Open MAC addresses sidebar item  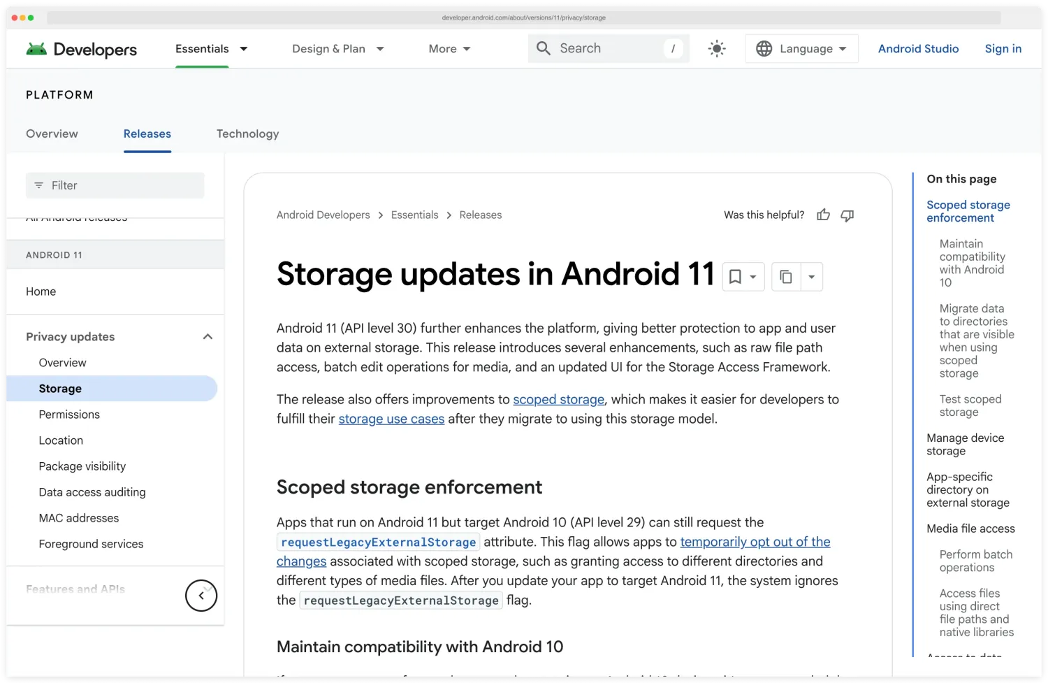(79, 518)
